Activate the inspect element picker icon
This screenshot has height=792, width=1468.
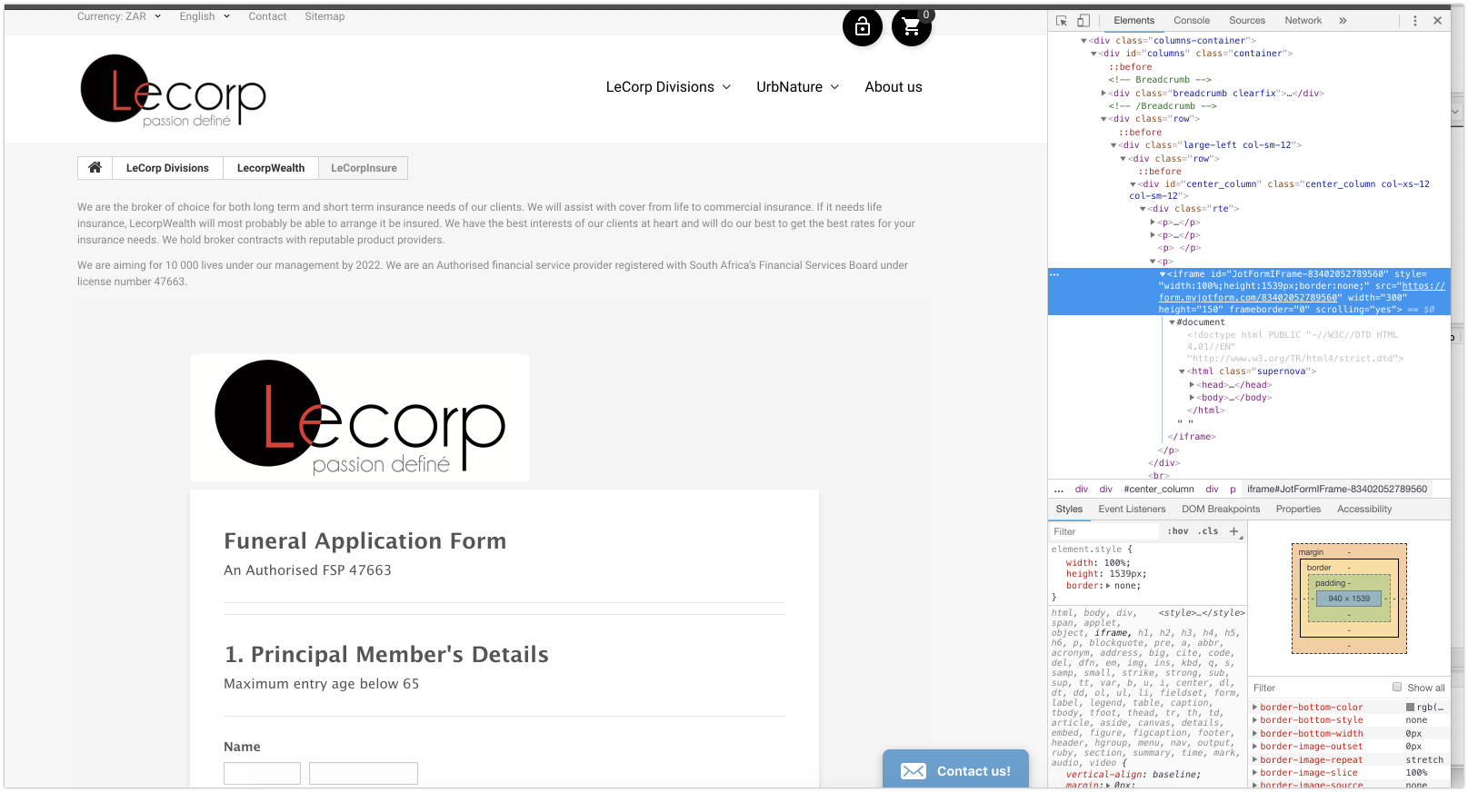click(1062, 21)
